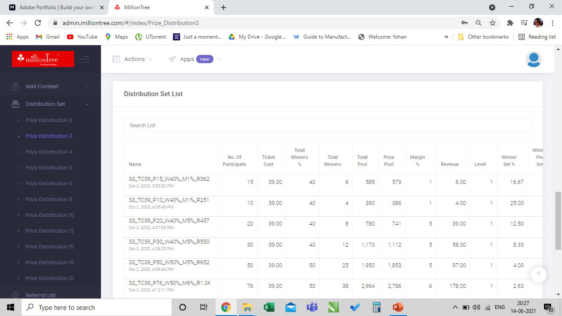Open the Reading list
Image resolution: width=562 pixels, height=316 pixels.
point(537,37)
